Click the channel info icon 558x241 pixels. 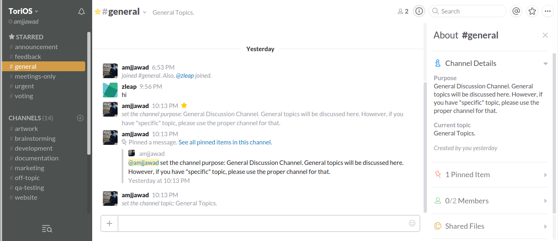pos(419,11)
